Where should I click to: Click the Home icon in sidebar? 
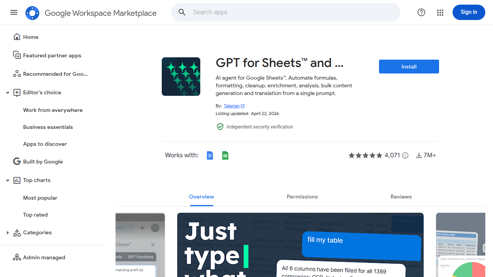17,37
